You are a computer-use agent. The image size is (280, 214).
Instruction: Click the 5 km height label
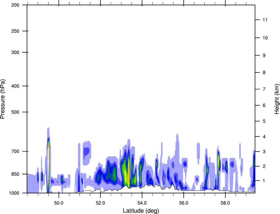pos(264,121)
